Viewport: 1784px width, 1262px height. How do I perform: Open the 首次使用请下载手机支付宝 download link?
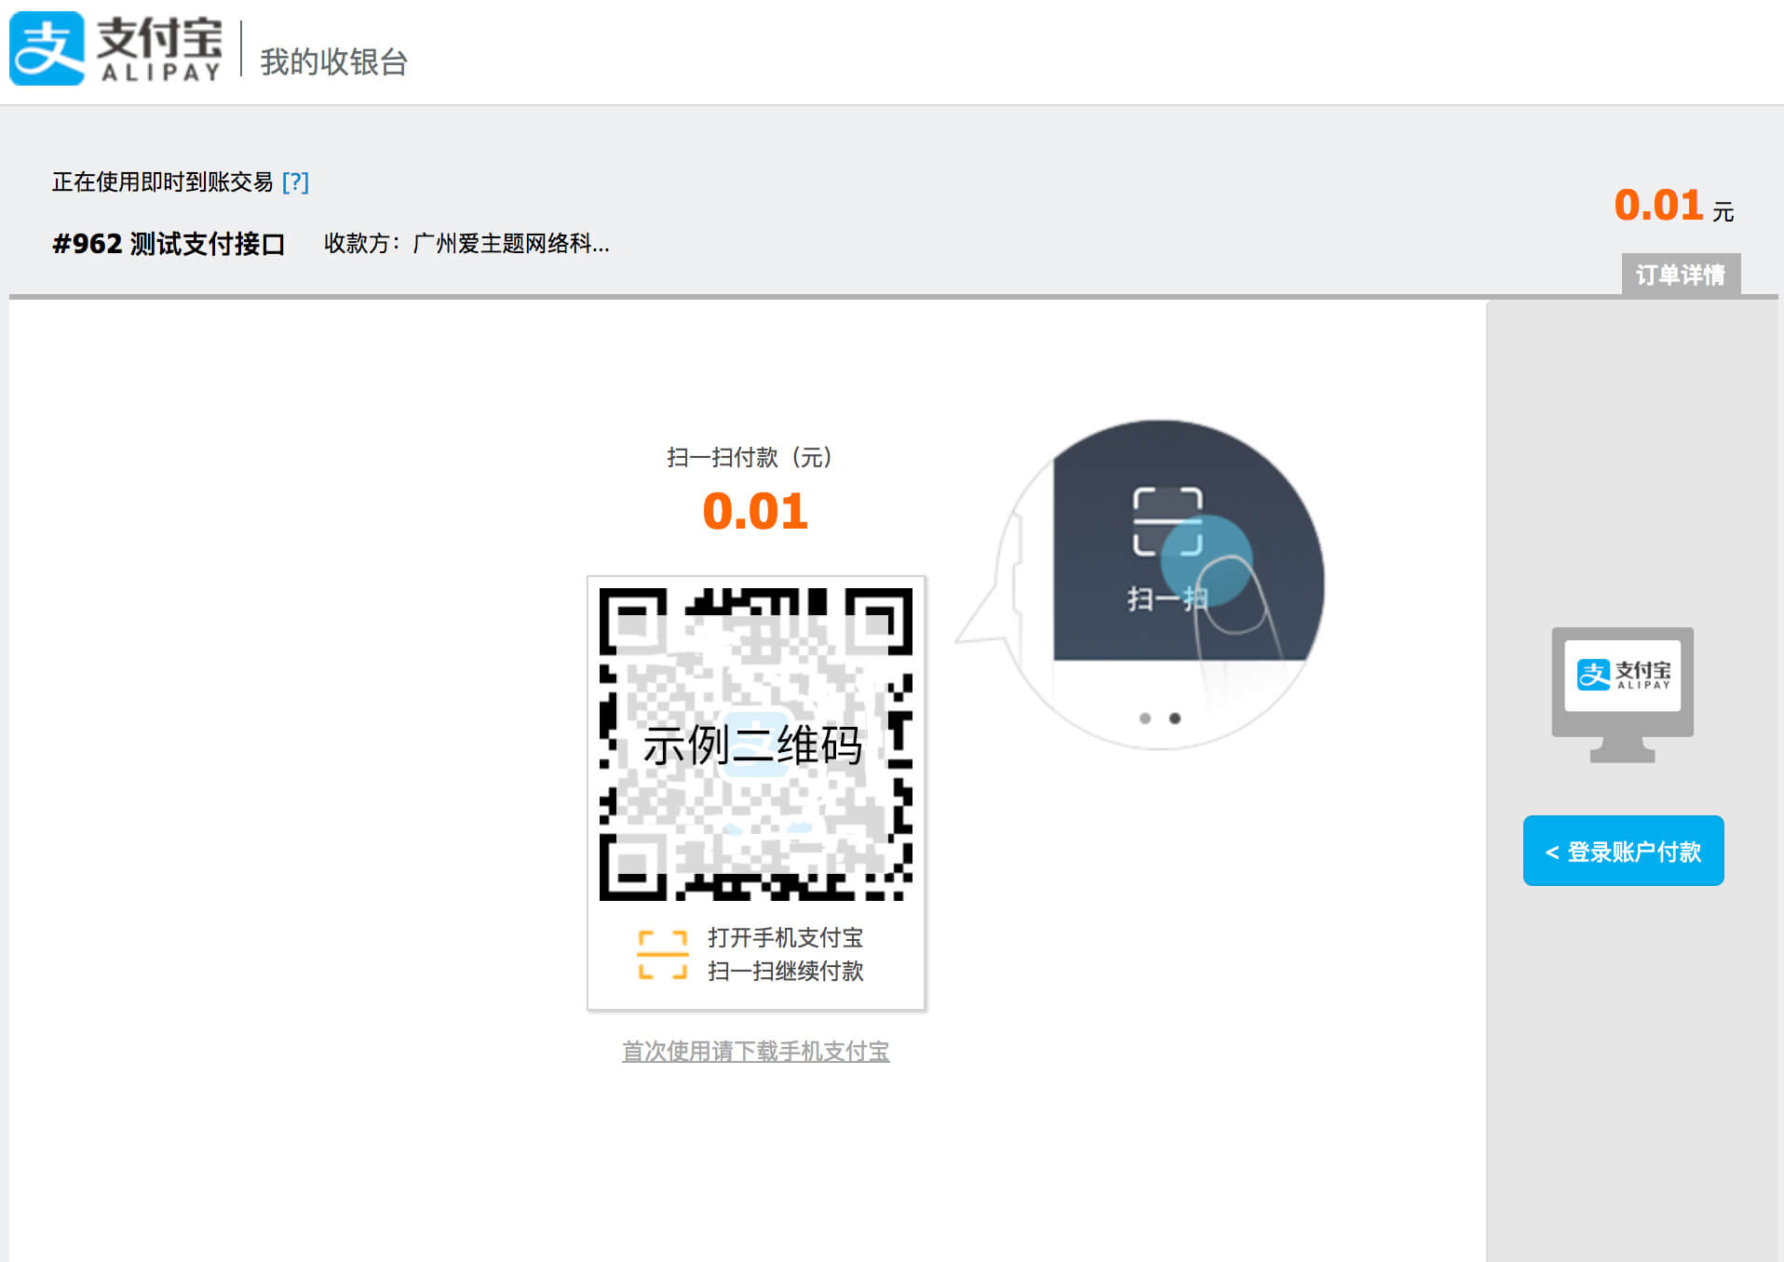[x=755, y=1051]
